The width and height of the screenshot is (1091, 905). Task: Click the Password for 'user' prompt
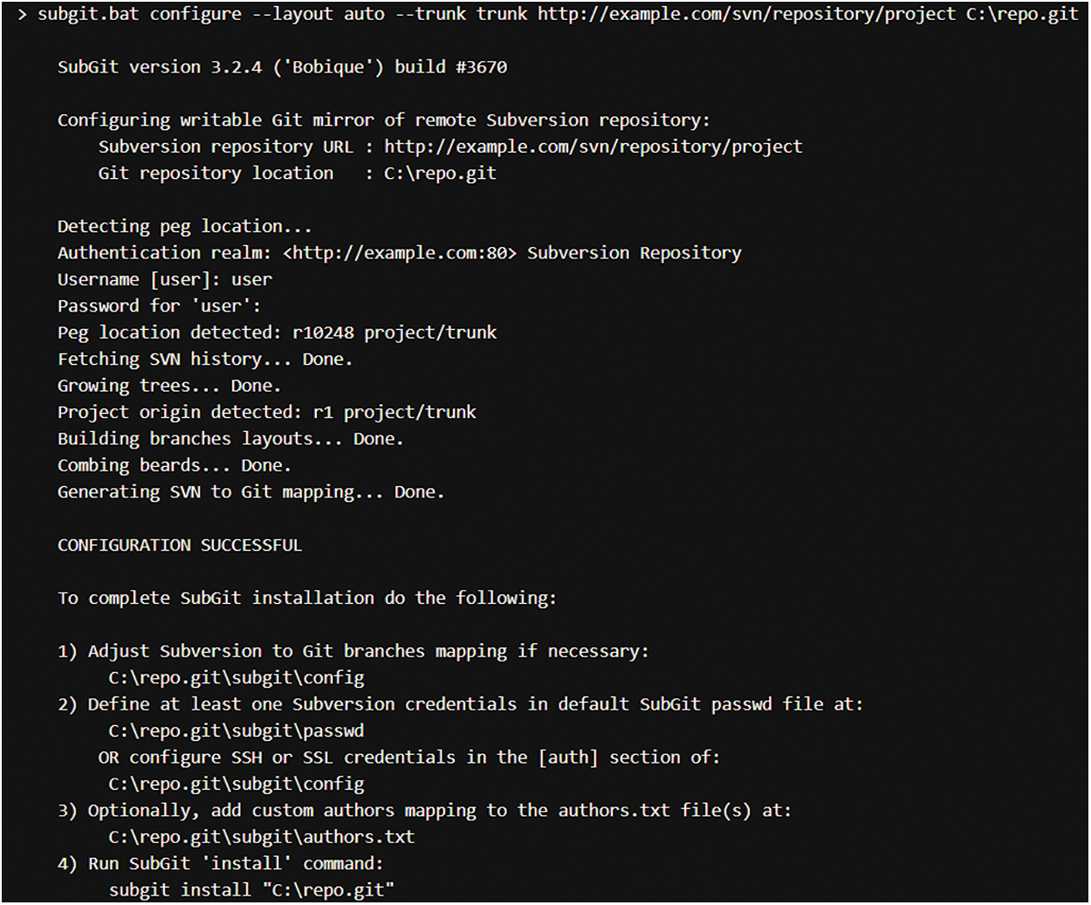[x=159, y=306]
